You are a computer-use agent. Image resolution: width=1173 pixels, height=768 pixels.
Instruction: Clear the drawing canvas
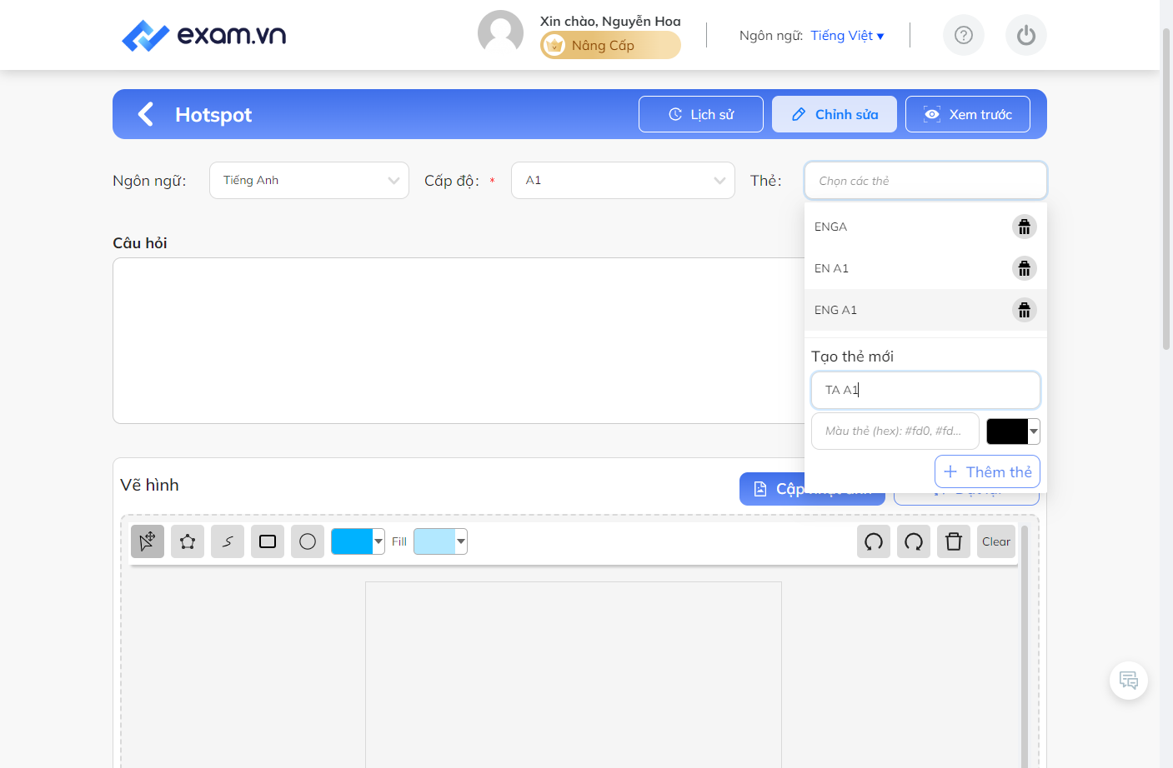(x=996, y=541)
